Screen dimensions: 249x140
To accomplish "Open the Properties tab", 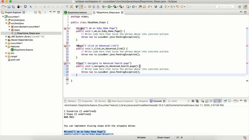I will click(85, 101).
